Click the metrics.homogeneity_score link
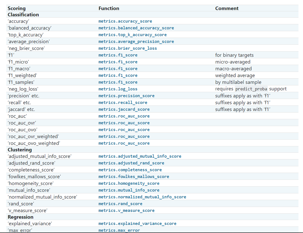Image resolution: width=303 pixels, height=233 pixels. pyautogui.click(x=129, y=184)
